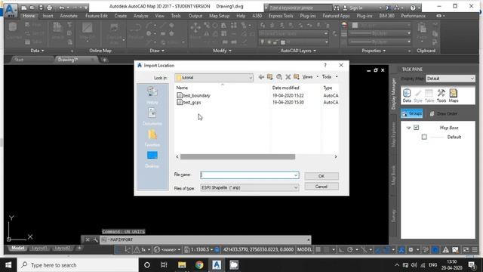Open History shortcut in Import Location sidebar
The width and height of the screenshot is (483, 272).
click(x=152, y=95)
